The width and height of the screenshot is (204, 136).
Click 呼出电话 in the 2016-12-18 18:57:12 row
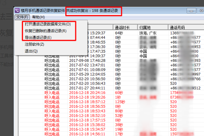(x=52, y=102)
